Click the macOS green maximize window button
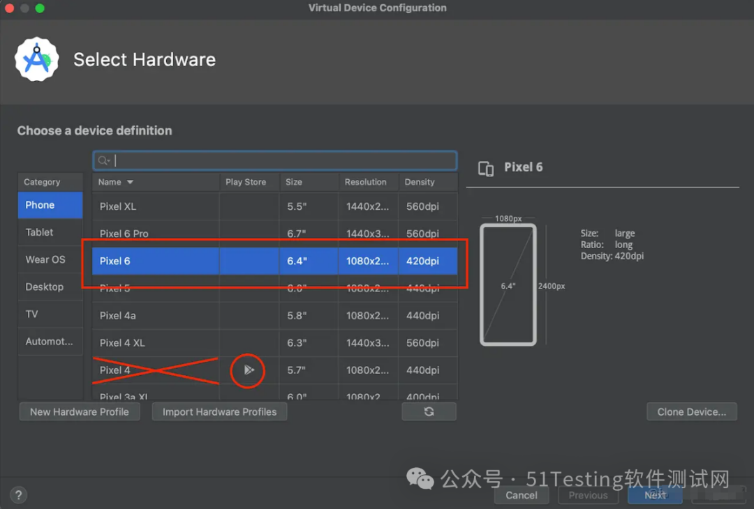 pos(40,8)
